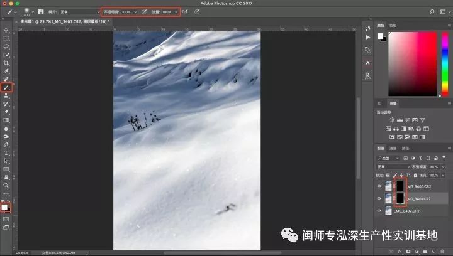
Task: Select the Clone Stamp tool
Action: click(x=6, y=95)
